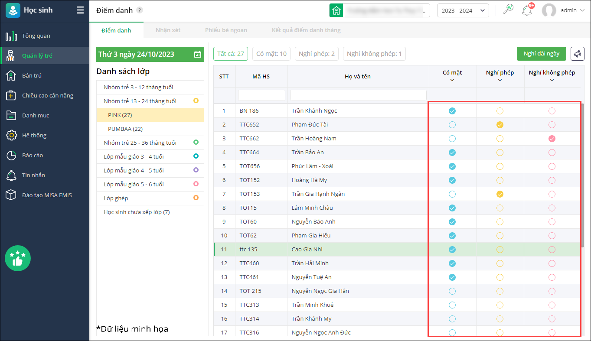Click the help icon beside Điểm danh title
The width and height of the screenshot is (591, 341).
click(139, 10)
